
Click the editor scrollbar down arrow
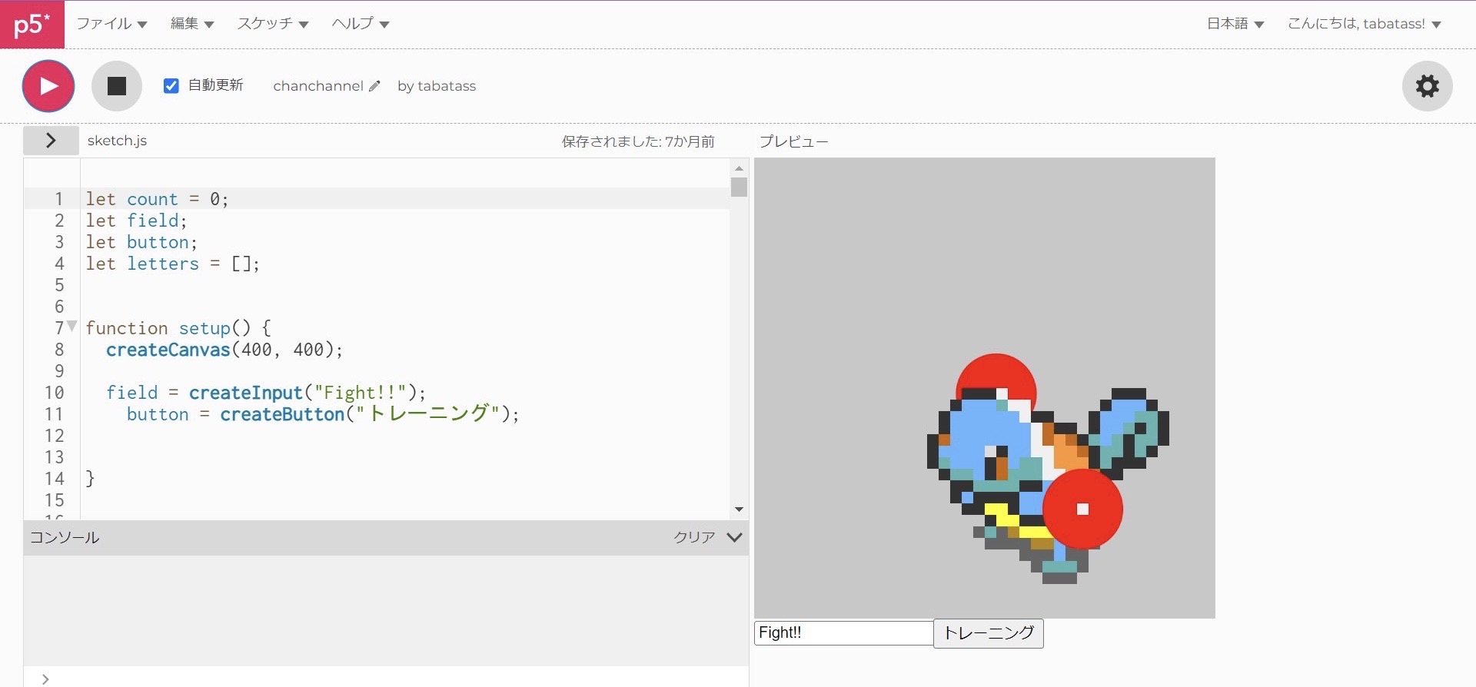point(739,509)
